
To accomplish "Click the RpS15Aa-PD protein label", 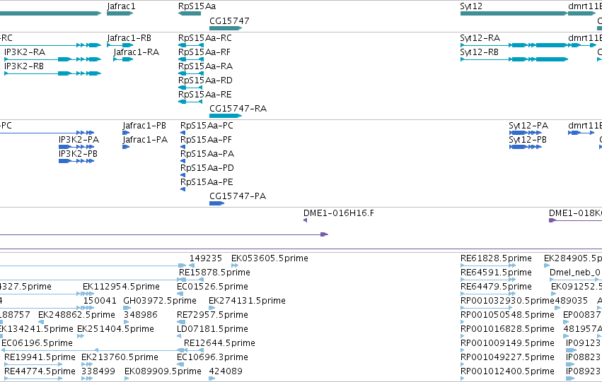I will pos(207,169).
